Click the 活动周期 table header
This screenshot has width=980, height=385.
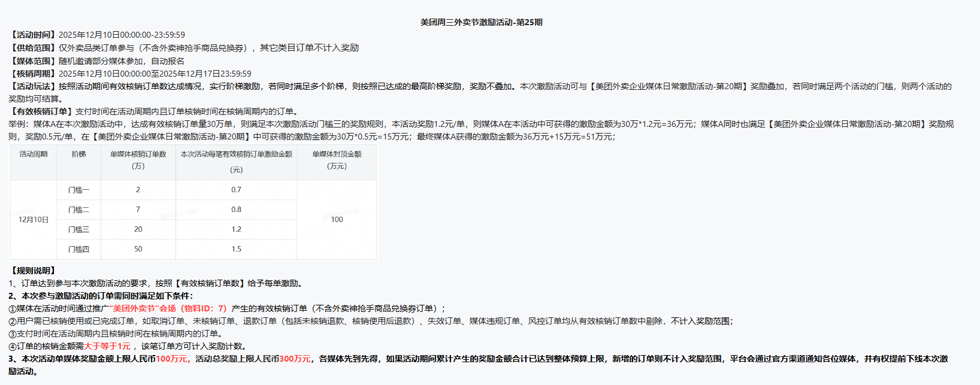(x=34, y=154)
